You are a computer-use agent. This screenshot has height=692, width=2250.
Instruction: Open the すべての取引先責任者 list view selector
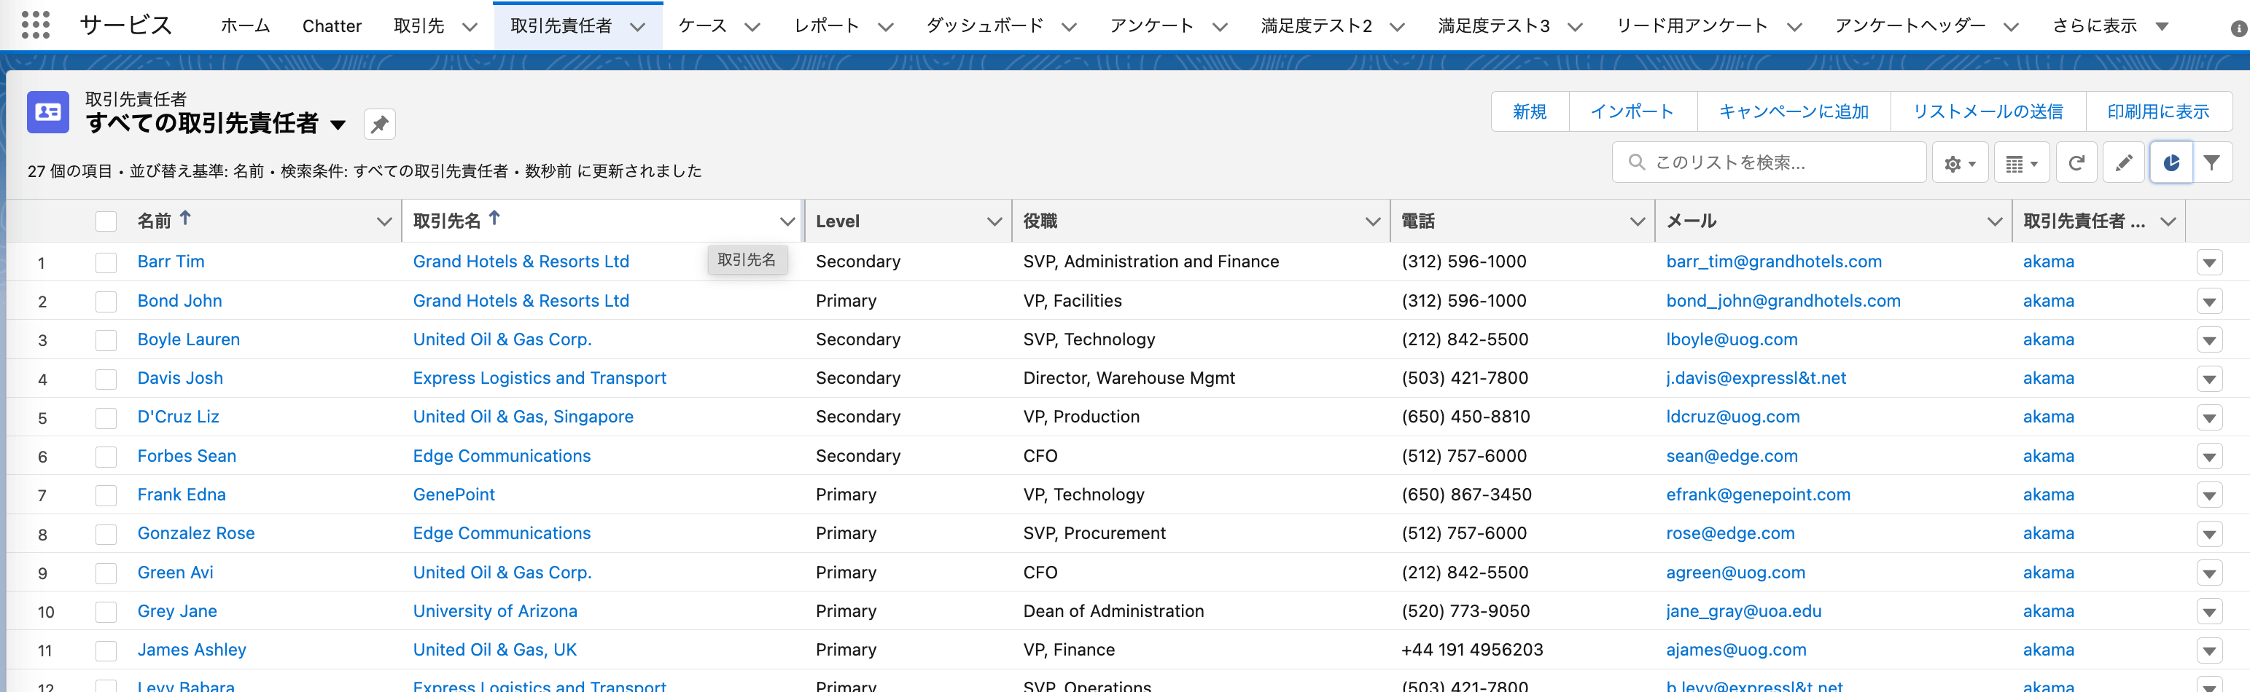coord(339,125)
